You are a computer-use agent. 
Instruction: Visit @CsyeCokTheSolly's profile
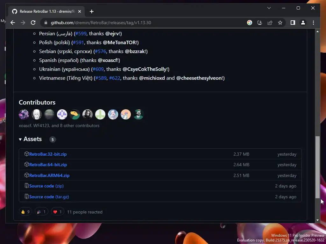[145, 69]
